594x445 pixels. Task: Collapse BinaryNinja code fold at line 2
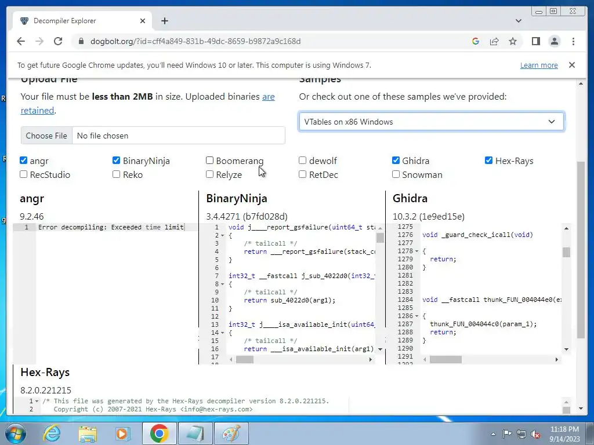tap(223, 235)
